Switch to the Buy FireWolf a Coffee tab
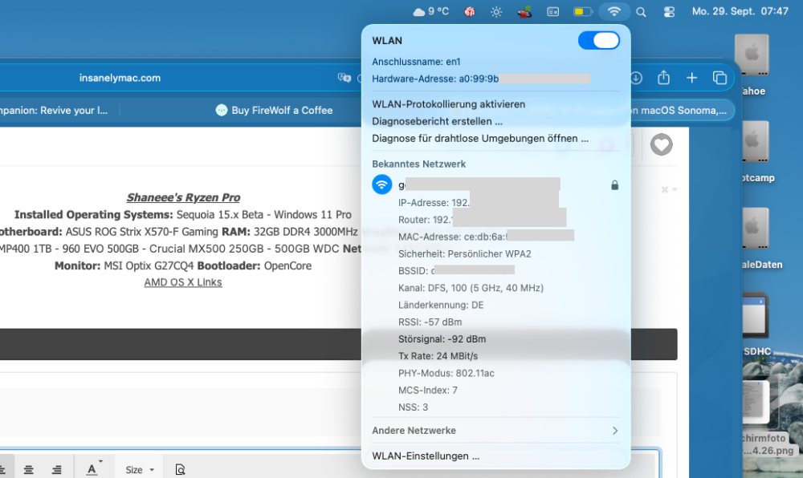 click(x=274, y=111)
